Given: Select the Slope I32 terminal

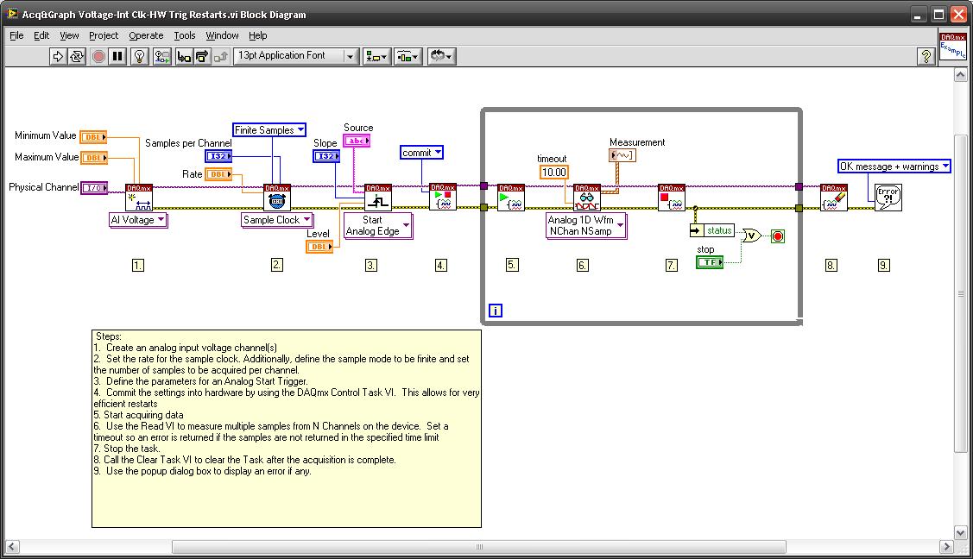Looking at the screenshot, I should click(326, 156).
